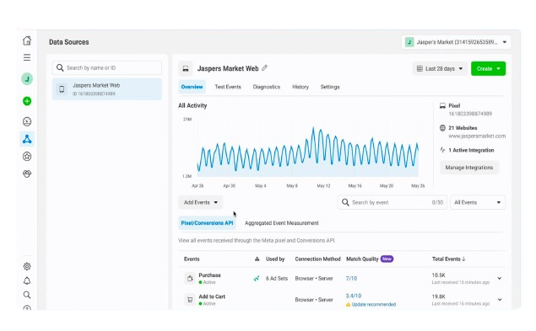Edit name with pencil icon beside title

point(264,68)
